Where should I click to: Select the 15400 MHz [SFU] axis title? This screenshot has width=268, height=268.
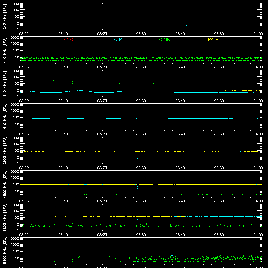tap(4, 251)
